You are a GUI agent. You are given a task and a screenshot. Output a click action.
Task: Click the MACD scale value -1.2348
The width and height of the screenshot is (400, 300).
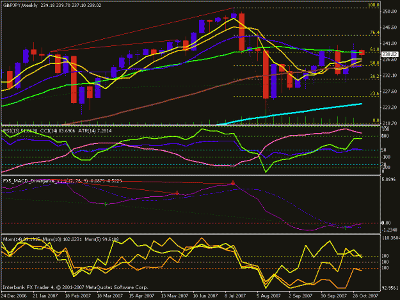pyautogui.click(x=389, y=230)
